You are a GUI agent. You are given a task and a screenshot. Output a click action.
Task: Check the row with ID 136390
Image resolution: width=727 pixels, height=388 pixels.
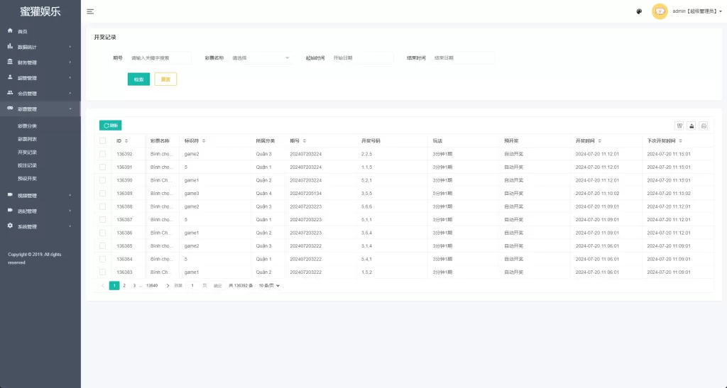[102, 180]
